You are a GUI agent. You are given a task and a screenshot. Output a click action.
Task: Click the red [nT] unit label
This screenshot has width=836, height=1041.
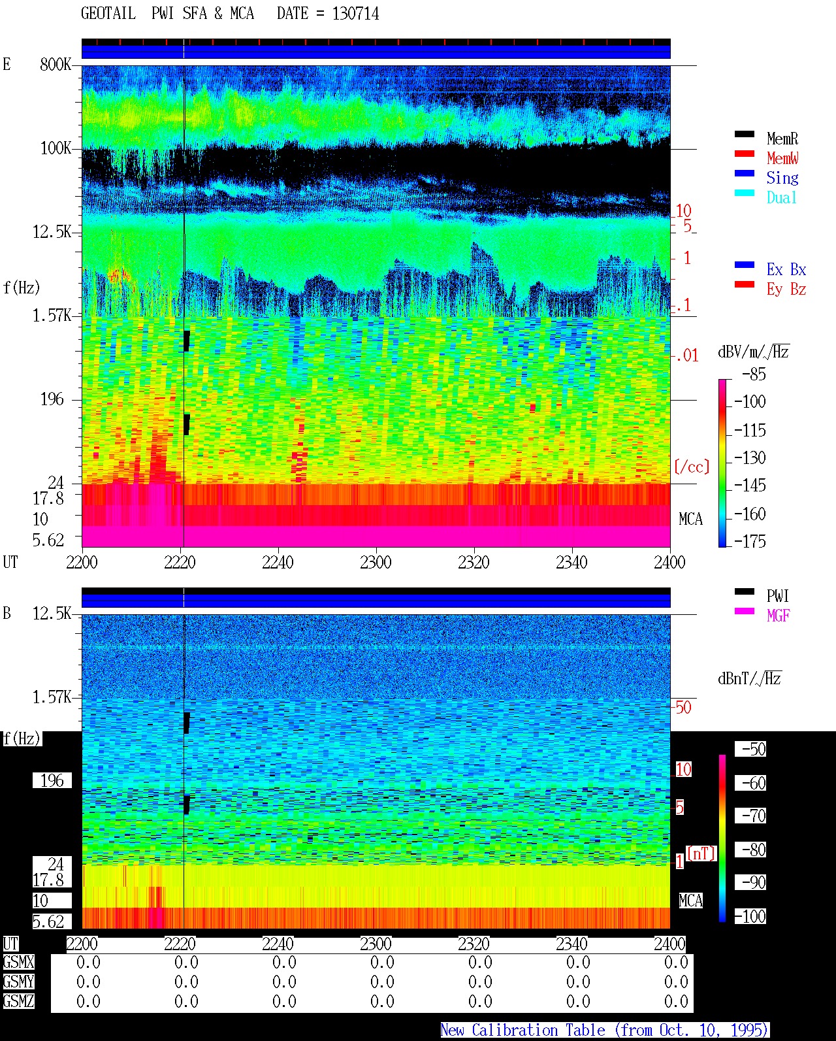tap(701, 853)
